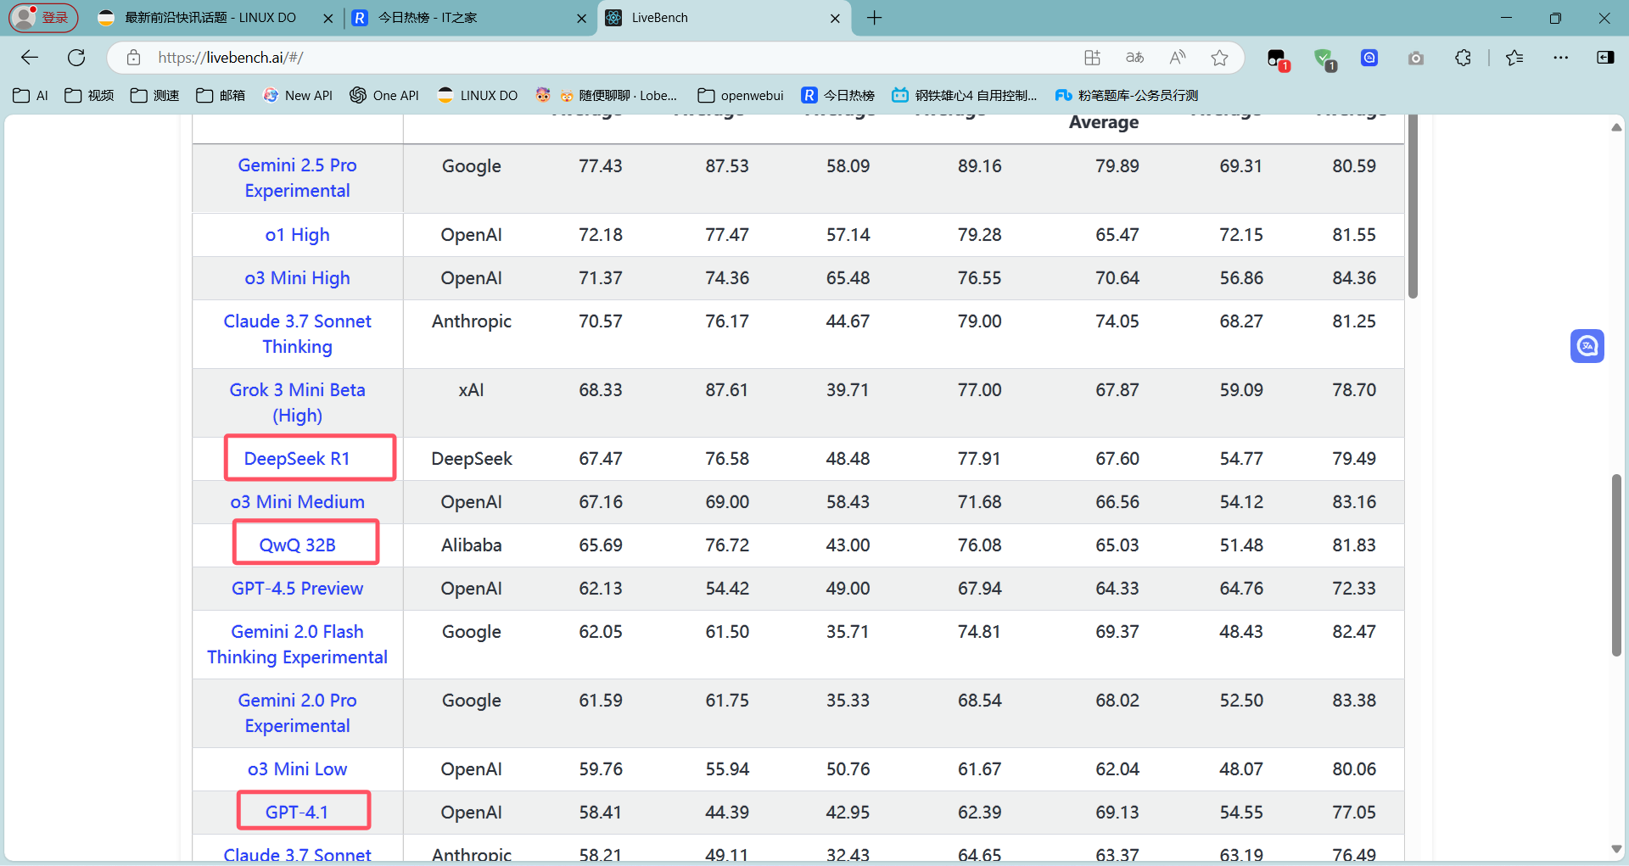Open Claude 3.7 Sonnet Thinking link

(297, 334)
